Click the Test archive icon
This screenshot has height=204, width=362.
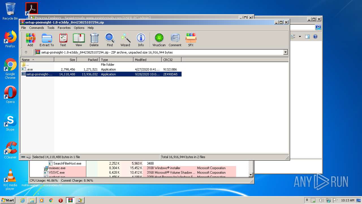(x=63, y=40)
